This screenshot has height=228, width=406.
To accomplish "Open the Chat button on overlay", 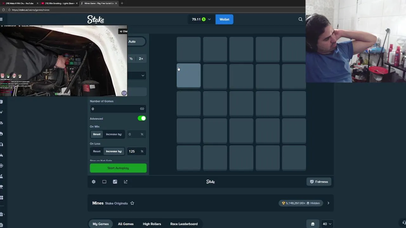I will tap(123, 31).
